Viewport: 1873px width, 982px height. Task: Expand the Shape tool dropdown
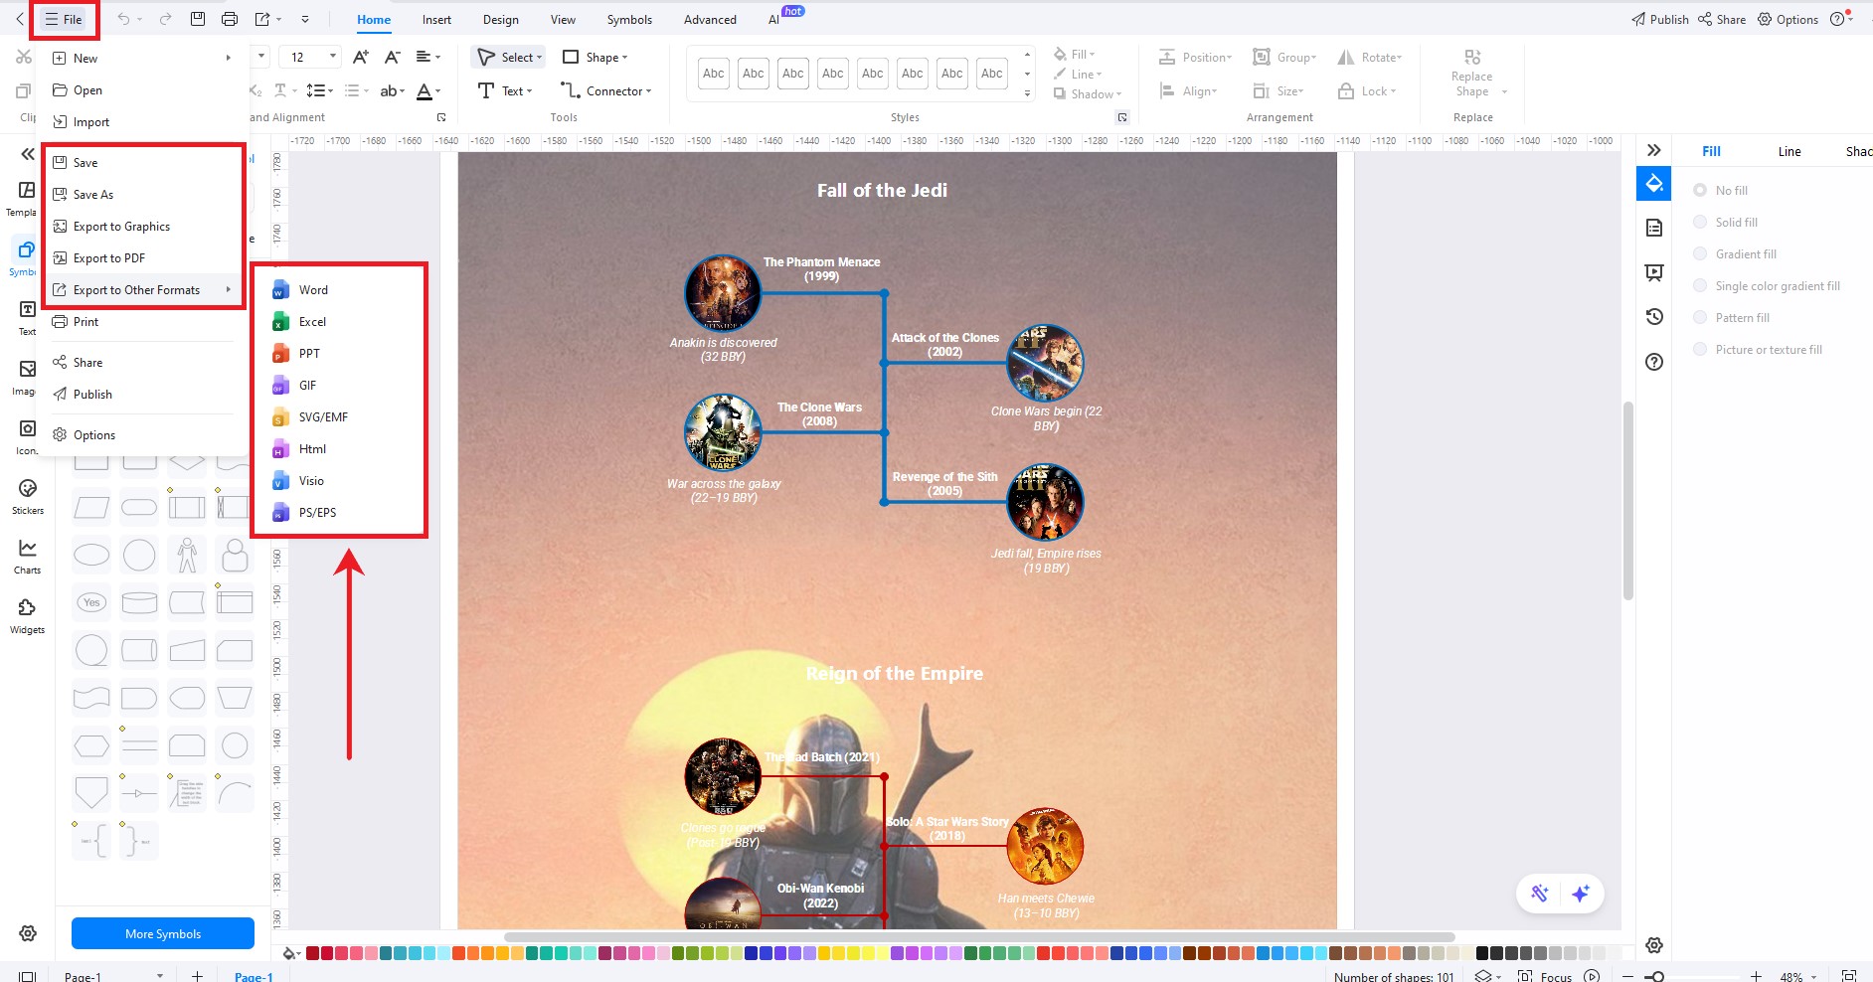(624, 58)
